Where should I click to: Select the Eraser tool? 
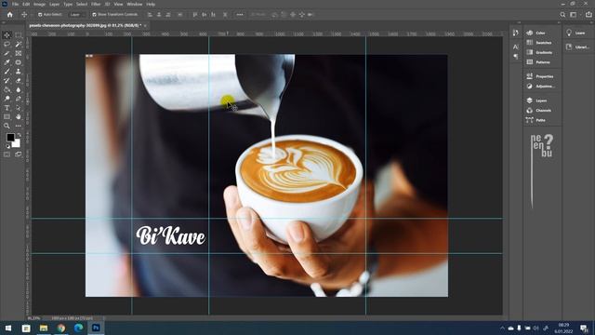pos(19,81)
